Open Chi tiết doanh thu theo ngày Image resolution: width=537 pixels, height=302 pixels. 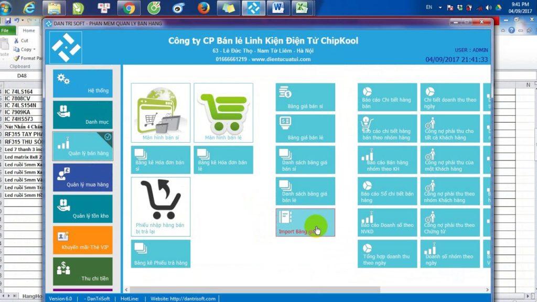point(450,97)
